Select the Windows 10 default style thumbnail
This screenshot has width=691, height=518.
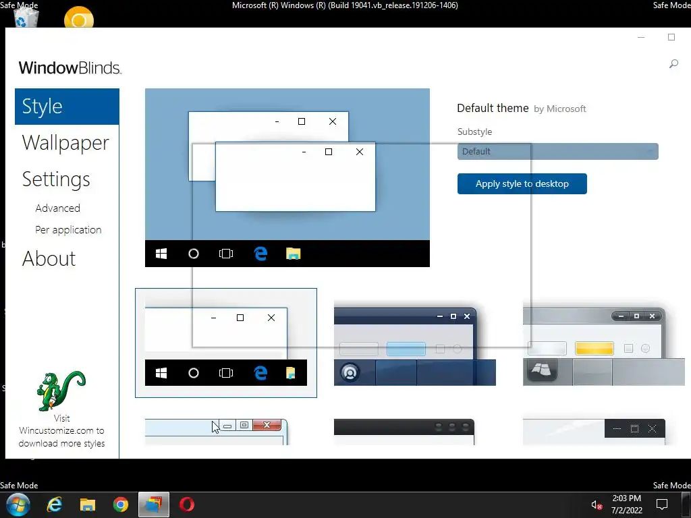(225, 343)
